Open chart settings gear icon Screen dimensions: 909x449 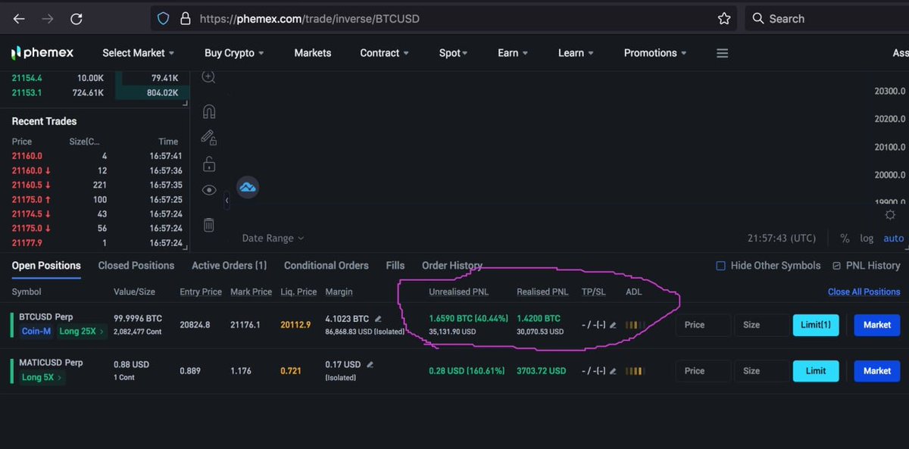click(891, 215)
